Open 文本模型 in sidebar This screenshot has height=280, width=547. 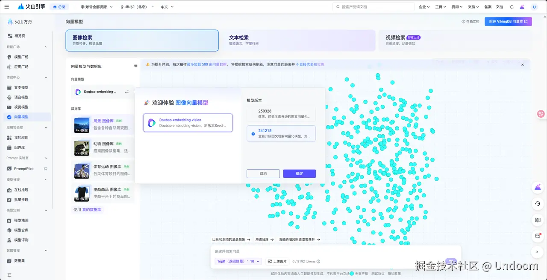26,87
